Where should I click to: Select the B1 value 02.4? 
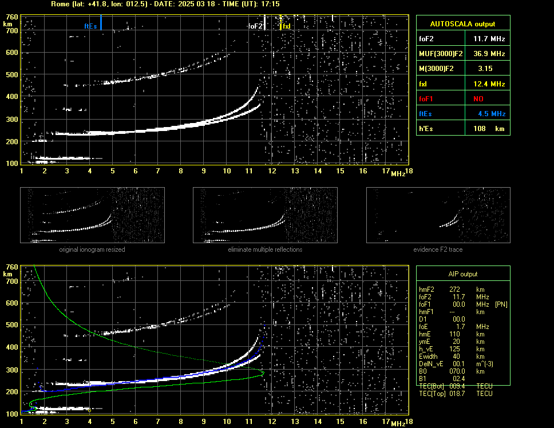point(459,379)
